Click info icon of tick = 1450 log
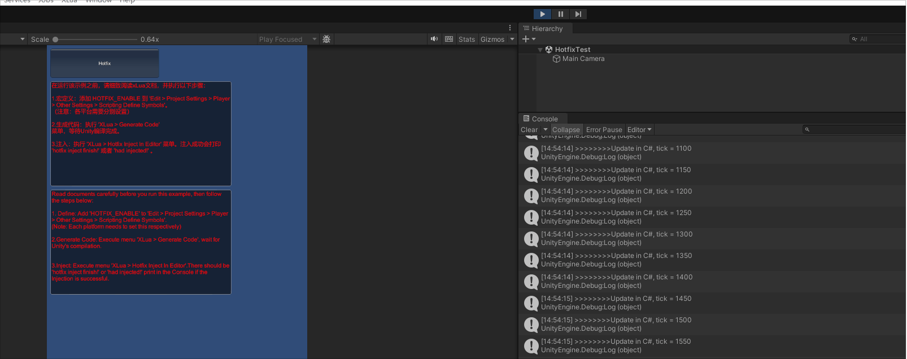 click(531, 303)
